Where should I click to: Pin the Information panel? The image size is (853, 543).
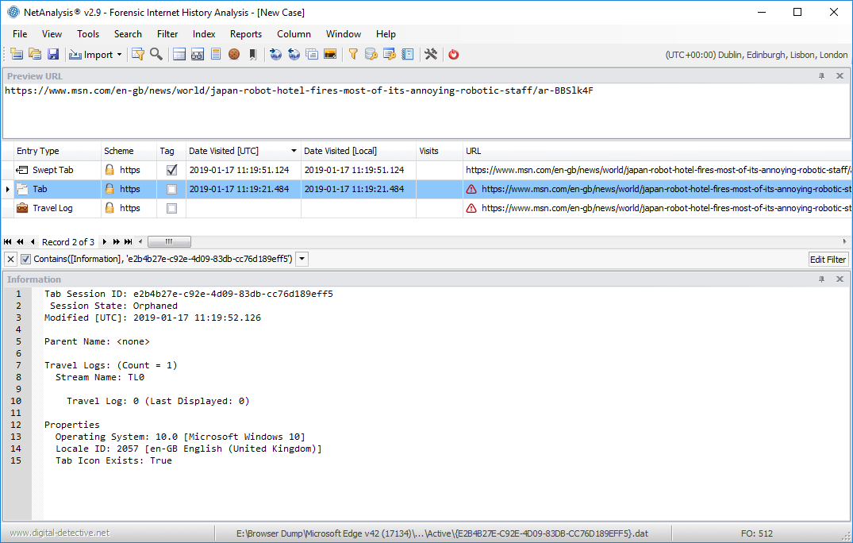pos(821,279)
